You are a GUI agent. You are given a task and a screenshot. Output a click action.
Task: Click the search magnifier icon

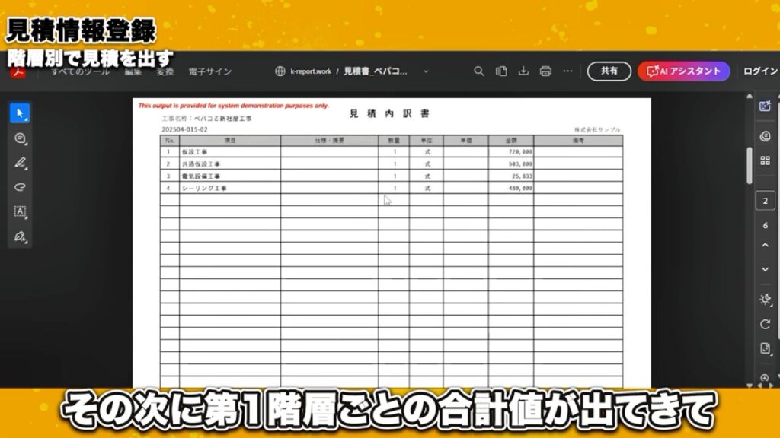click(x=478, y=71)
